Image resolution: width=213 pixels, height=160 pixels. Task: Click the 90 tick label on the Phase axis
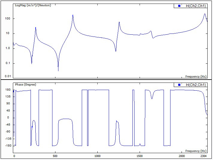8,104
